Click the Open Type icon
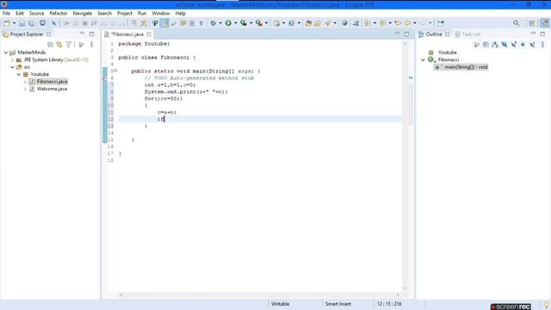The height and width of the screenshot is (310, 551). tap(308, 23)
